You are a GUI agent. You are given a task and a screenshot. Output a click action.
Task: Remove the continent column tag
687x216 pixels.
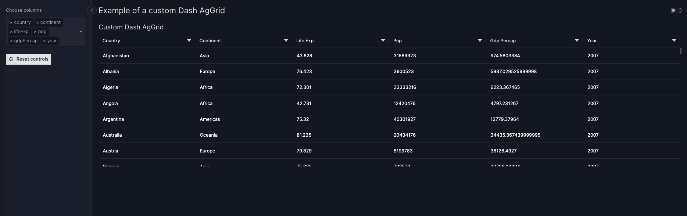pyautogui.click(x=37, y=22)
